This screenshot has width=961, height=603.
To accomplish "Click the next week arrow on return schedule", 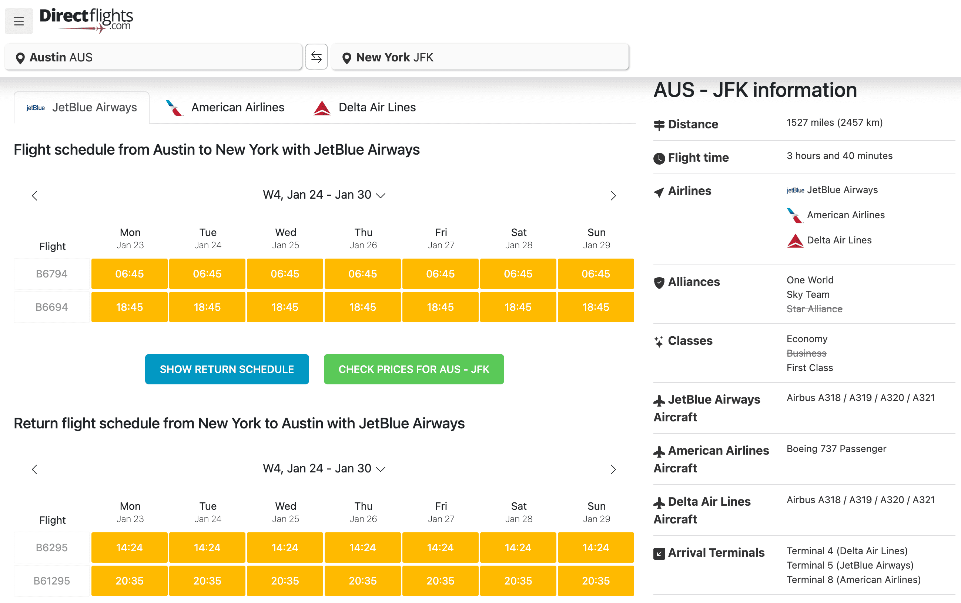I will click(x=612, y=469).
